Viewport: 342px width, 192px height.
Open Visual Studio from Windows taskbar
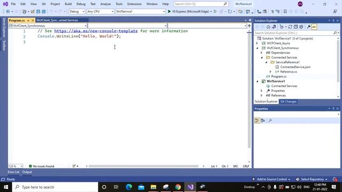tap(190, 187)
